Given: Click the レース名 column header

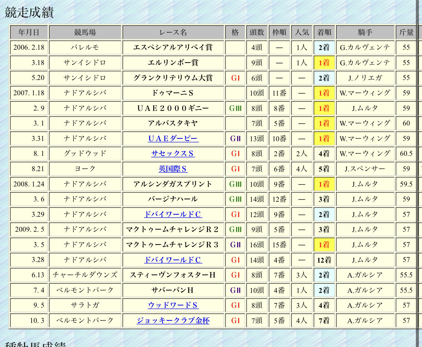Looking at the screenshot, I should (173, 32).
